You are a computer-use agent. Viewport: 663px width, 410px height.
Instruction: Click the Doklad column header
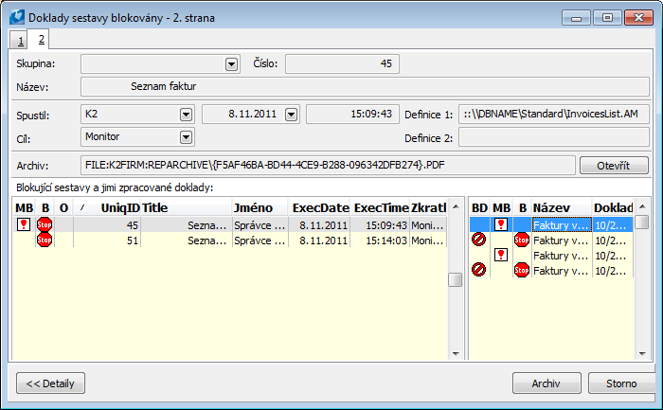[x=613, y=207]
